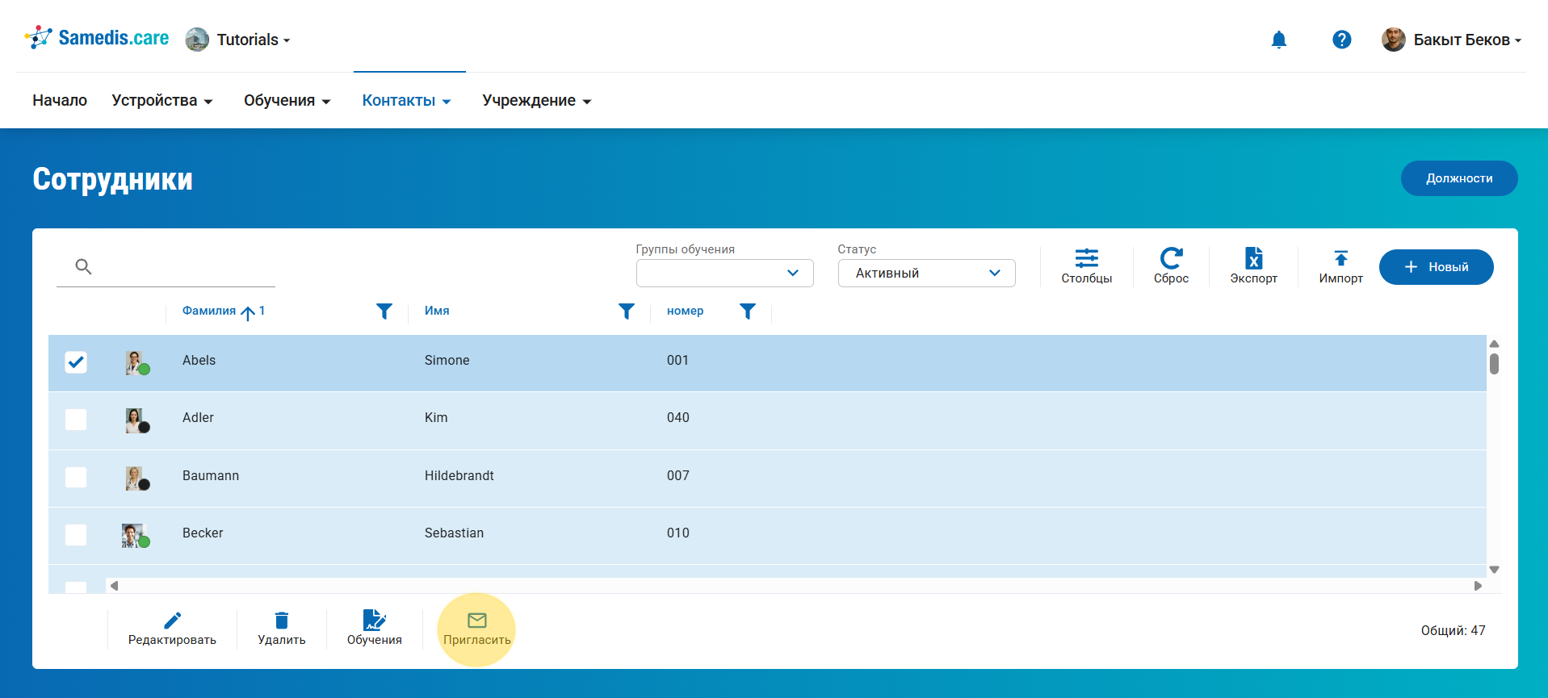
Task: Uncheck the checkbox for Abels
Action: (76, 362)
